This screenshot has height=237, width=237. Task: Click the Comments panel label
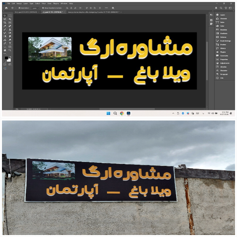pyautogui.click(x=224, y=56)
